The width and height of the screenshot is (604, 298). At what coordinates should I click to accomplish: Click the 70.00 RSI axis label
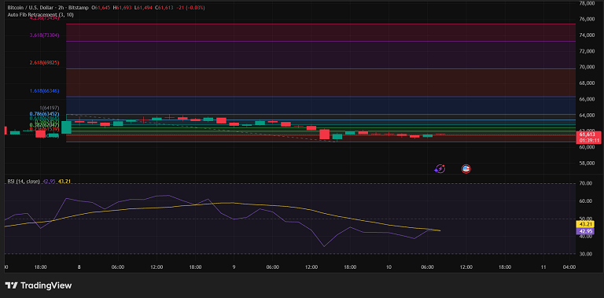tap(587, 183)
